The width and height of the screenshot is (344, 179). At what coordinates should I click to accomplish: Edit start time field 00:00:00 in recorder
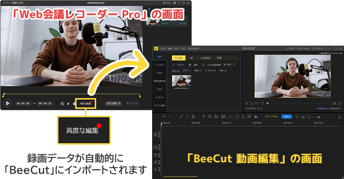[23, 103]
